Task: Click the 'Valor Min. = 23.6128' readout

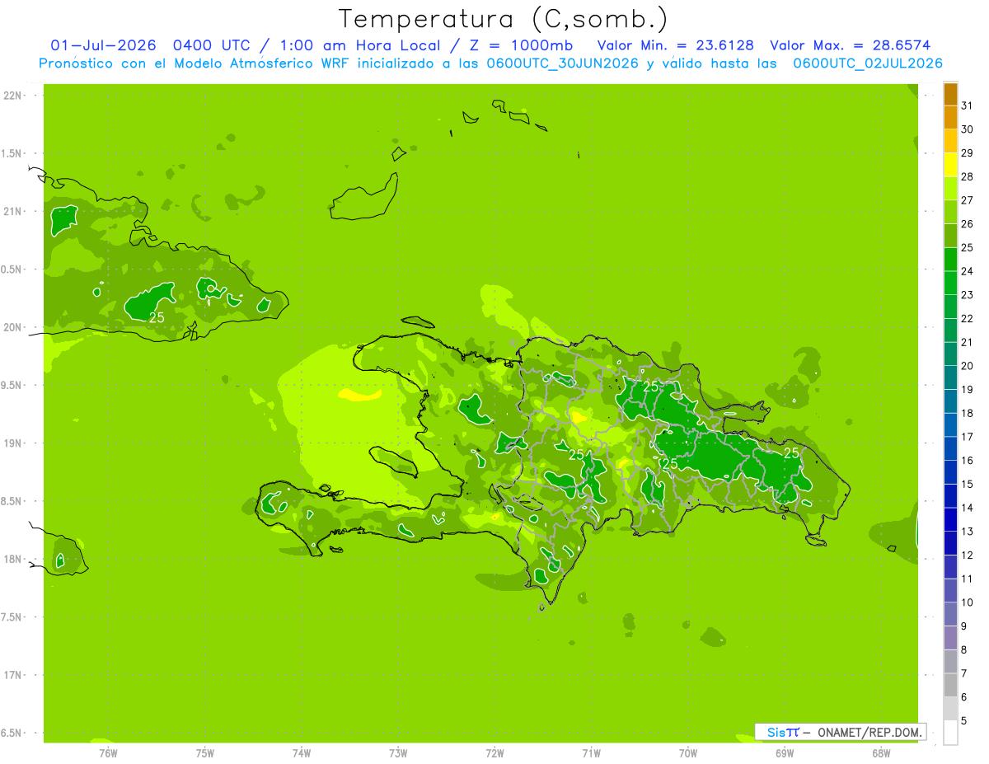Action: [676, 45]
